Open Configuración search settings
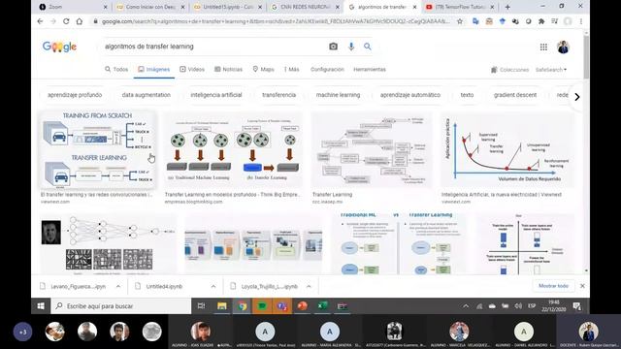 click(x=327, y=69)
